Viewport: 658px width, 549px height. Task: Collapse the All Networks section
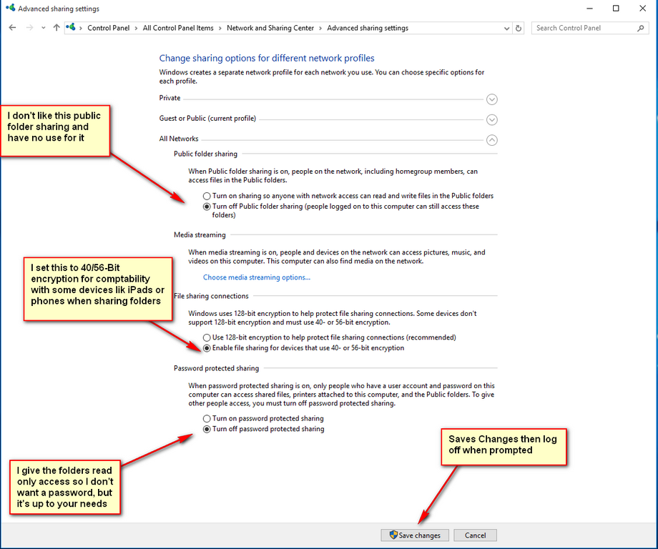492,140
